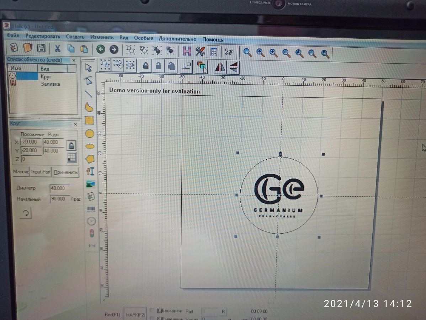Click the closed padlock lock icon
Screen dimensions: 426x320
146,65
